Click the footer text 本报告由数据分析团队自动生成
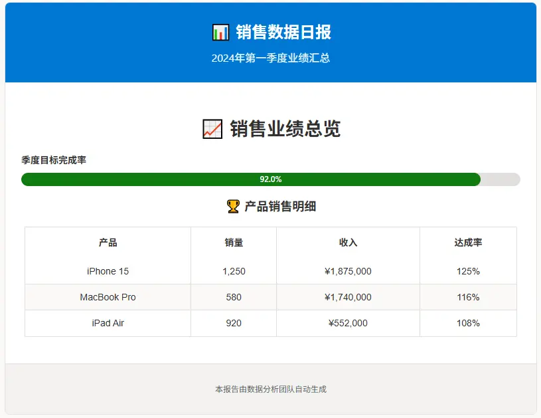The width and height of the screenshot is (541, 418). tap(271, 389)
